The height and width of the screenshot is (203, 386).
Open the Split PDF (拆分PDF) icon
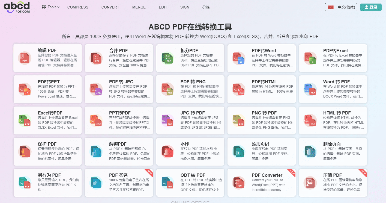[x=167, y=58]
